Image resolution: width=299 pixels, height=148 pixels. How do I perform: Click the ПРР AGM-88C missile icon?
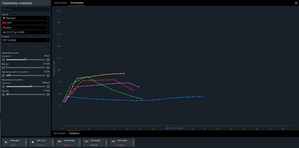(60, 143)
